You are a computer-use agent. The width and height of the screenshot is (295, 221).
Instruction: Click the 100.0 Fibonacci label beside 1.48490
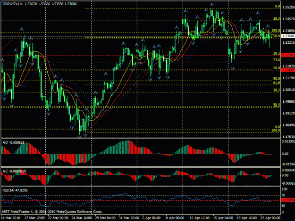(276, 131)
